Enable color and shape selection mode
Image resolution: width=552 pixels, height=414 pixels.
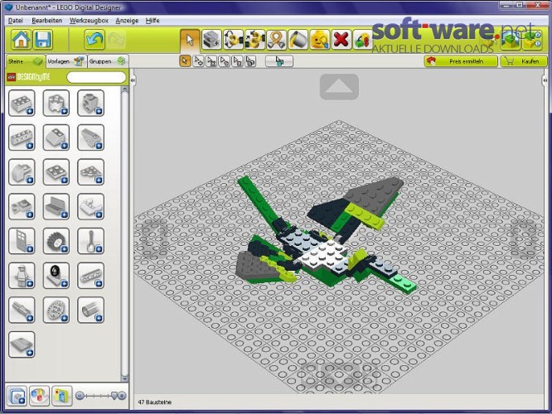[x=250, y=61]
